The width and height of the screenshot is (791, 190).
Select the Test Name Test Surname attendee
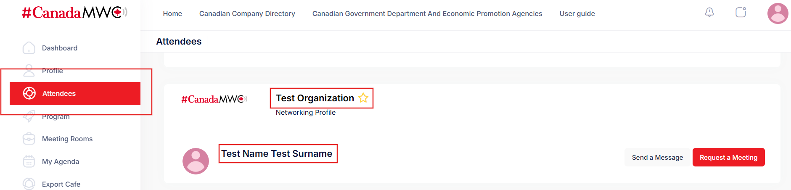pyautogui.click(x=277, y=154)
